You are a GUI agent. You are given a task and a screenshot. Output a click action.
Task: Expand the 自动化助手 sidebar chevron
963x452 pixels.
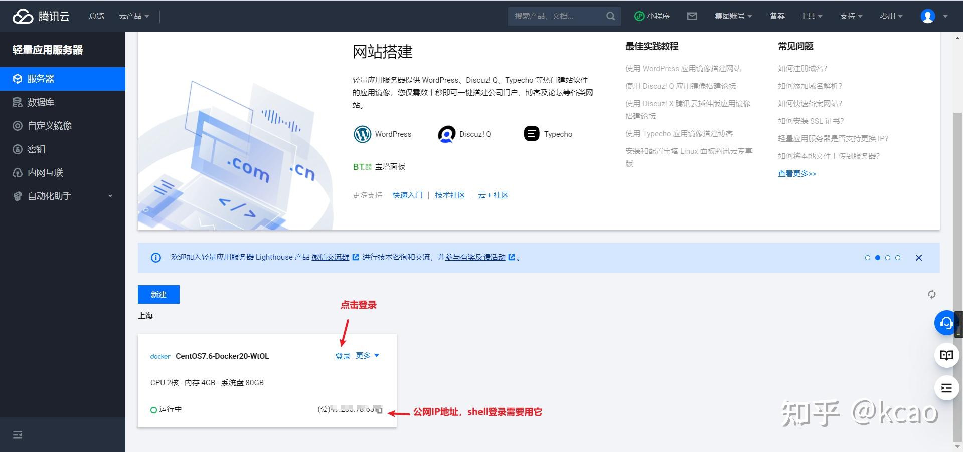pos(110,196)
